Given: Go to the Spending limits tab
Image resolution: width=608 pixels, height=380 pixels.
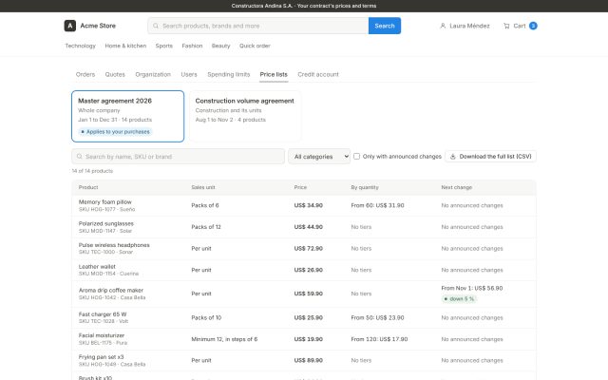Looking at the screenshot, I should pyautogui.click(x=229, y=74).
